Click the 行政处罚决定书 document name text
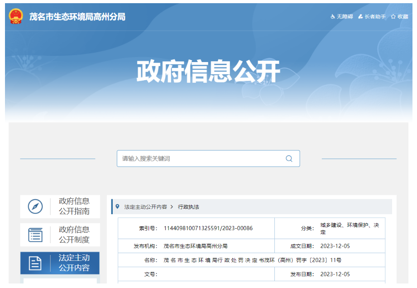This screenshot has width=417, height=288. click(252, 260)
